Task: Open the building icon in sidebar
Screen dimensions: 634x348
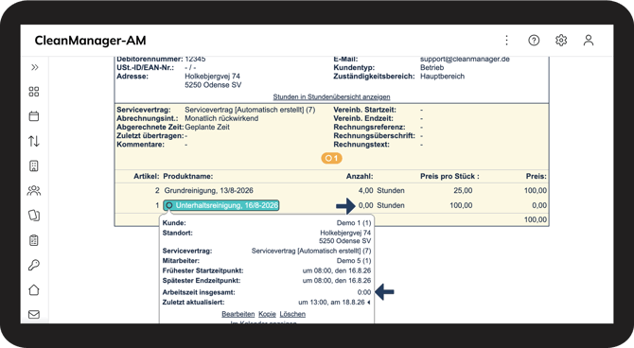Action: click(x=34, y=165)
